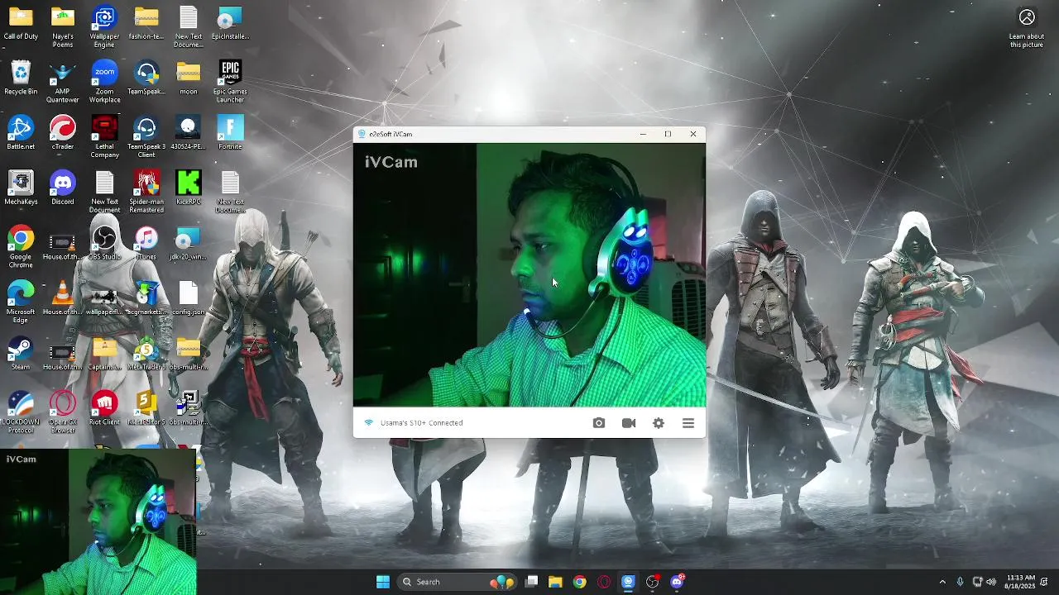
Task: Select the fashion-ta folder on desktop
Action: [146, 24]
